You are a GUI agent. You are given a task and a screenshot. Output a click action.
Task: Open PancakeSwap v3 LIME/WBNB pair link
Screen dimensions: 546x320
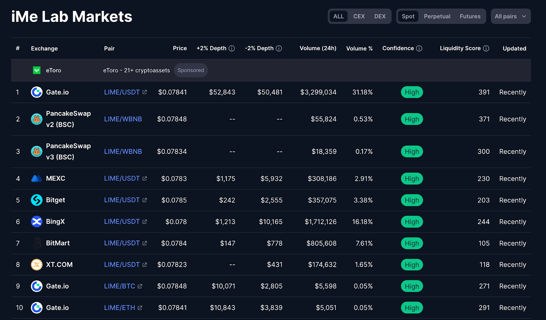point(123,151)
